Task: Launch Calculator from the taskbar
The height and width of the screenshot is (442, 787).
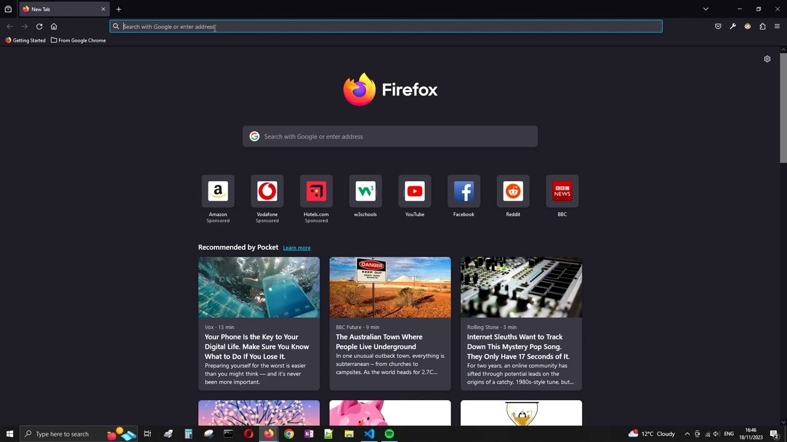Action: 188,434
